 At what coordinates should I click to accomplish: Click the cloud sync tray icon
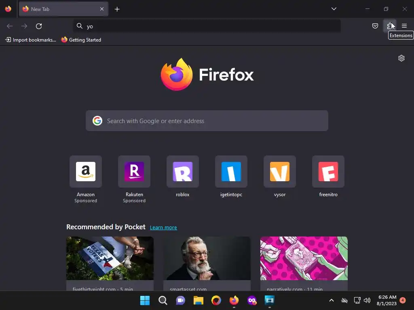point(344,300)
